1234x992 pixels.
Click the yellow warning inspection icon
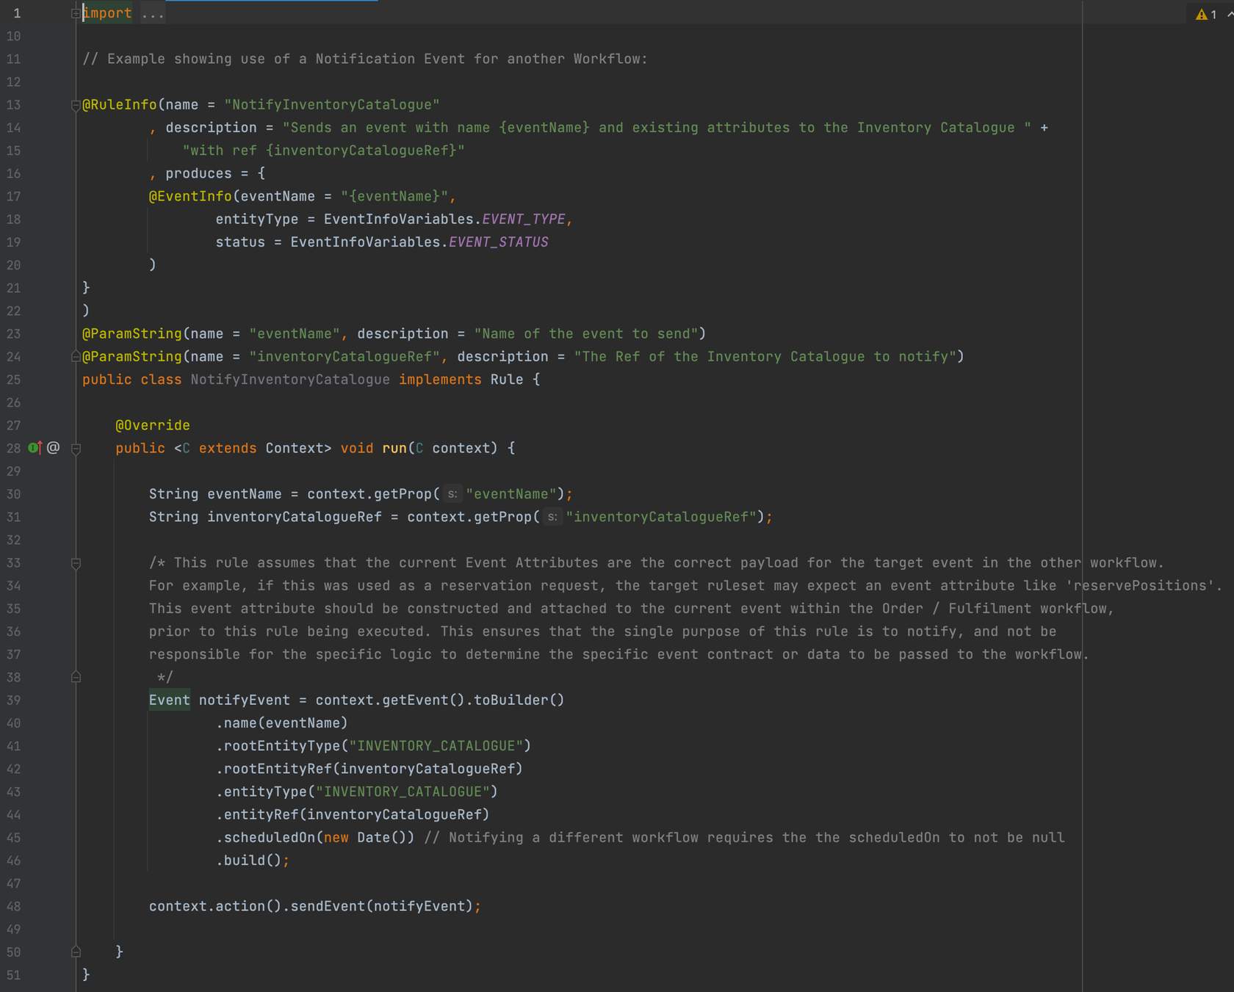[1201, 15]
